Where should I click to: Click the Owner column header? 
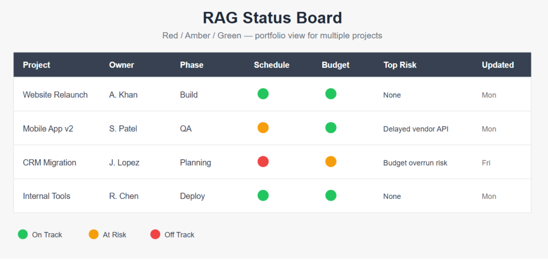click(x=121, y=65)
